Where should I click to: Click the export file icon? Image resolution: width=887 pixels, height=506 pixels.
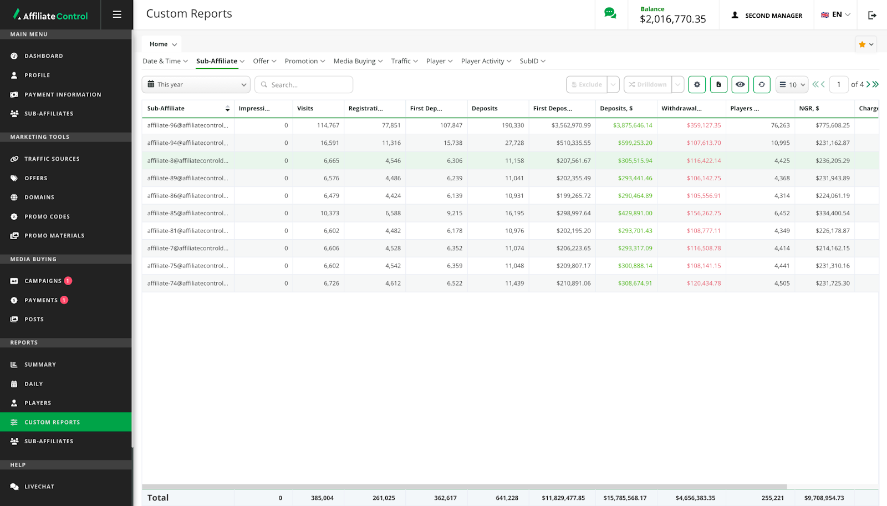(x=718, y=84)
